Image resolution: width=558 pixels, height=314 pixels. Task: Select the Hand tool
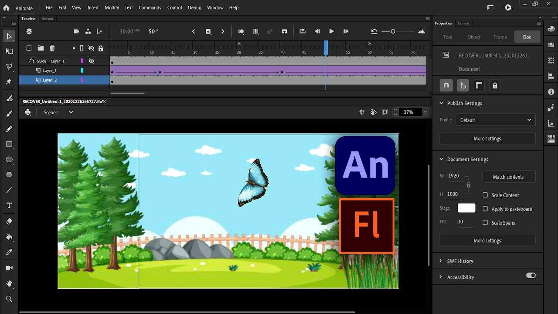9,283
